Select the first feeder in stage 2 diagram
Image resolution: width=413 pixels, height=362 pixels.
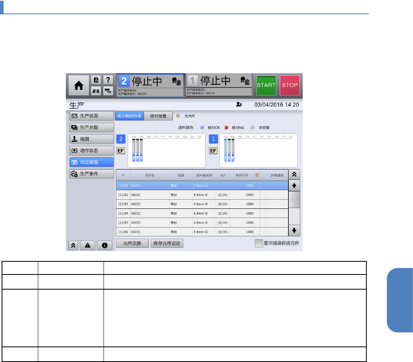[x=134, y=150]
